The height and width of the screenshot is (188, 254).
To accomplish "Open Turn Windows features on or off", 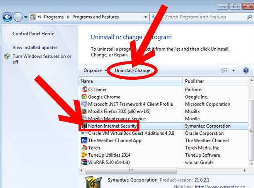I will (x=42, y=59).
